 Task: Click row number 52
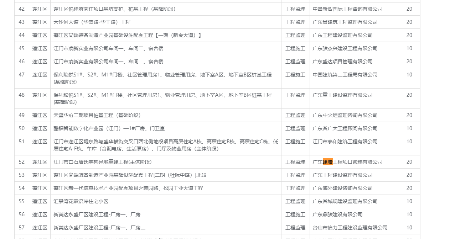tap(22, 162)
